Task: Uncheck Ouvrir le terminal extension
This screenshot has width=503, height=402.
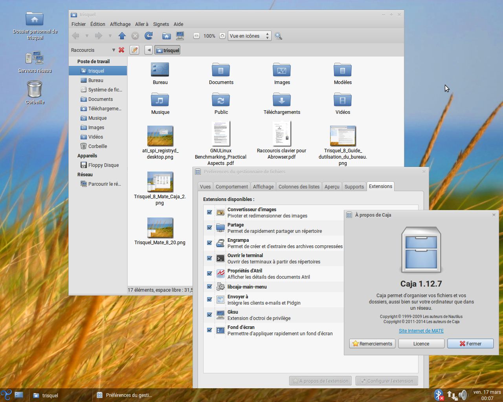Action: tap(209, 258)
